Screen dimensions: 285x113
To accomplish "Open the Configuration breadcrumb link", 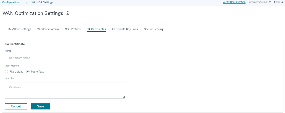I will tap(10, 2).
